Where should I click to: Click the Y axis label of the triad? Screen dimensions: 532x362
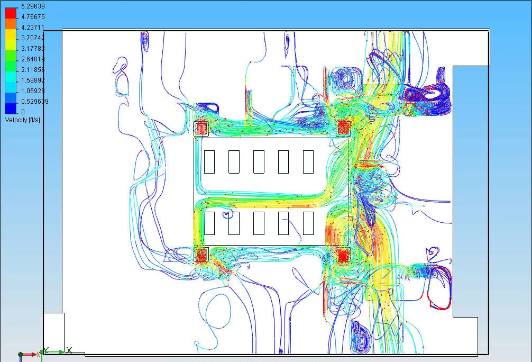click(47, 350)
